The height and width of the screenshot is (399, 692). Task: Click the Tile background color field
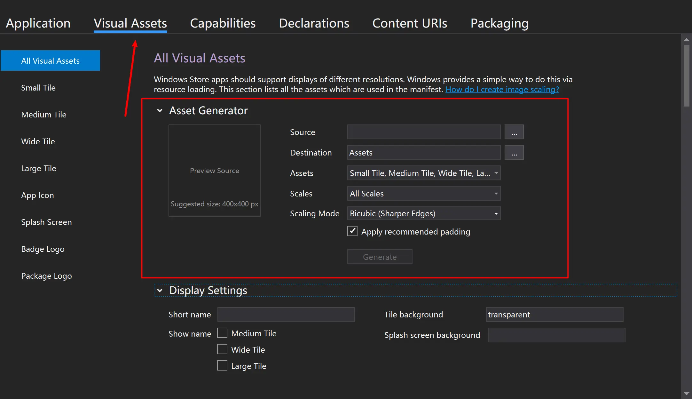coord(554,315)
